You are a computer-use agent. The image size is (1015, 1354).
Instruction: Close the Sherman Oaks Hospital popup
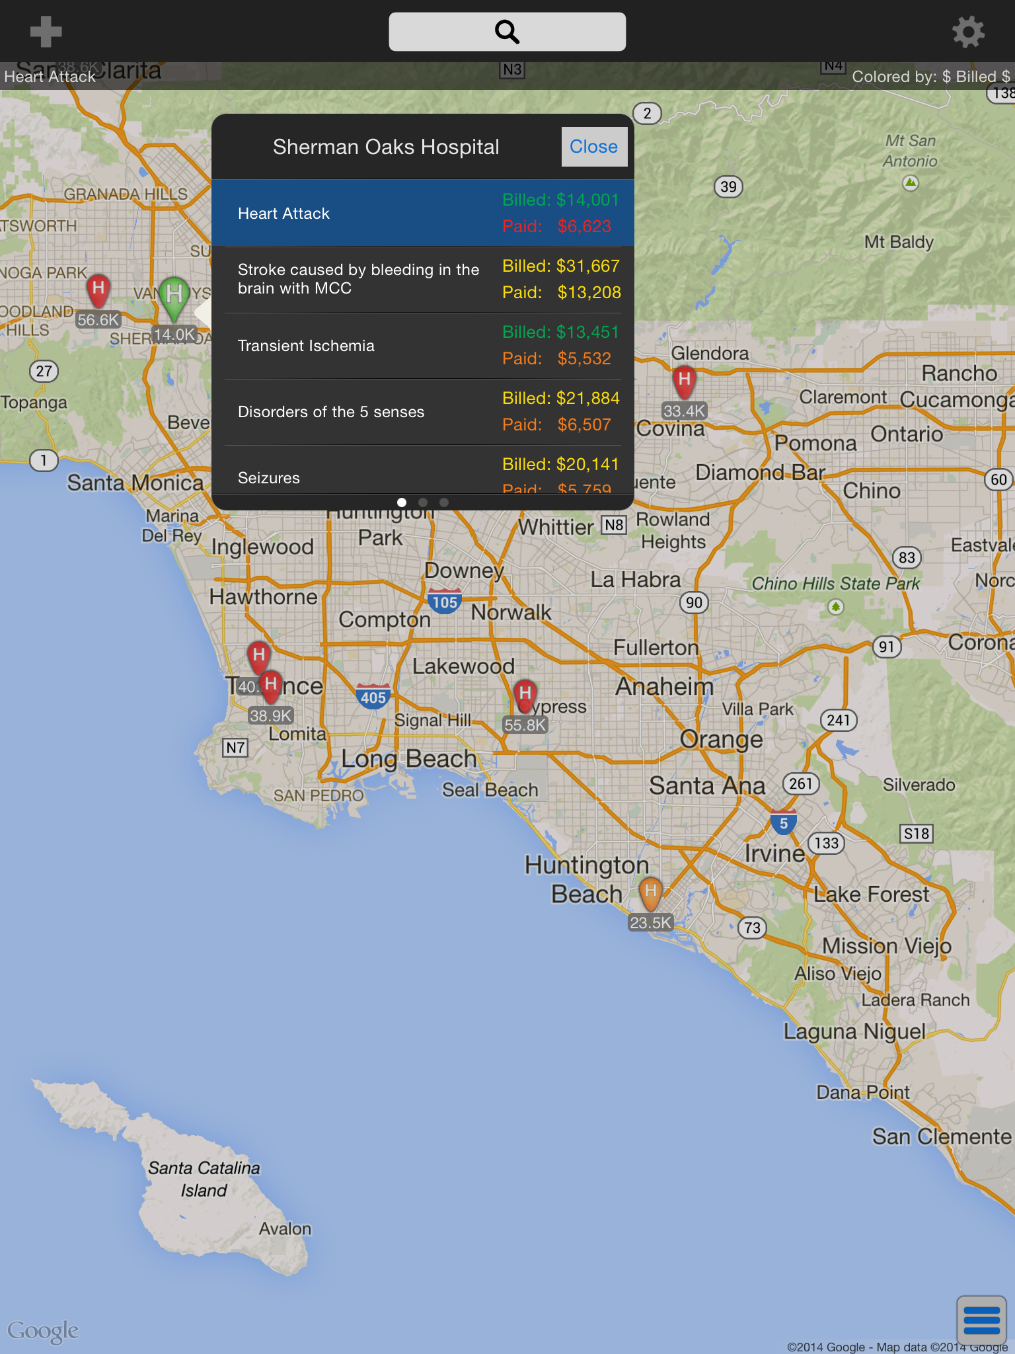(593, 147)
